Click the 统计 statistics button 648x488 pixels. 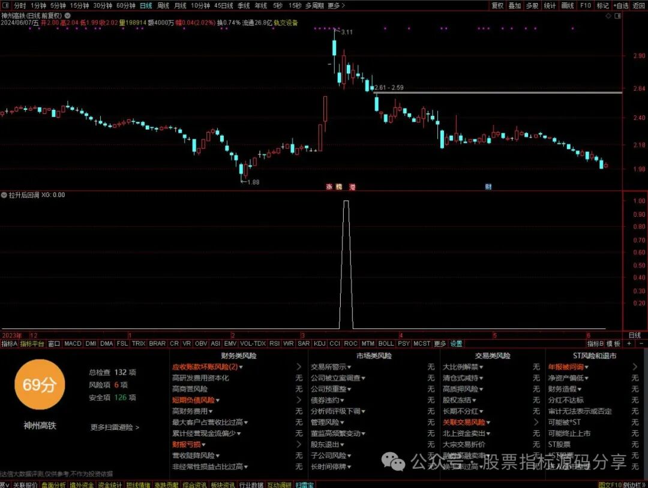pos(550,5)
